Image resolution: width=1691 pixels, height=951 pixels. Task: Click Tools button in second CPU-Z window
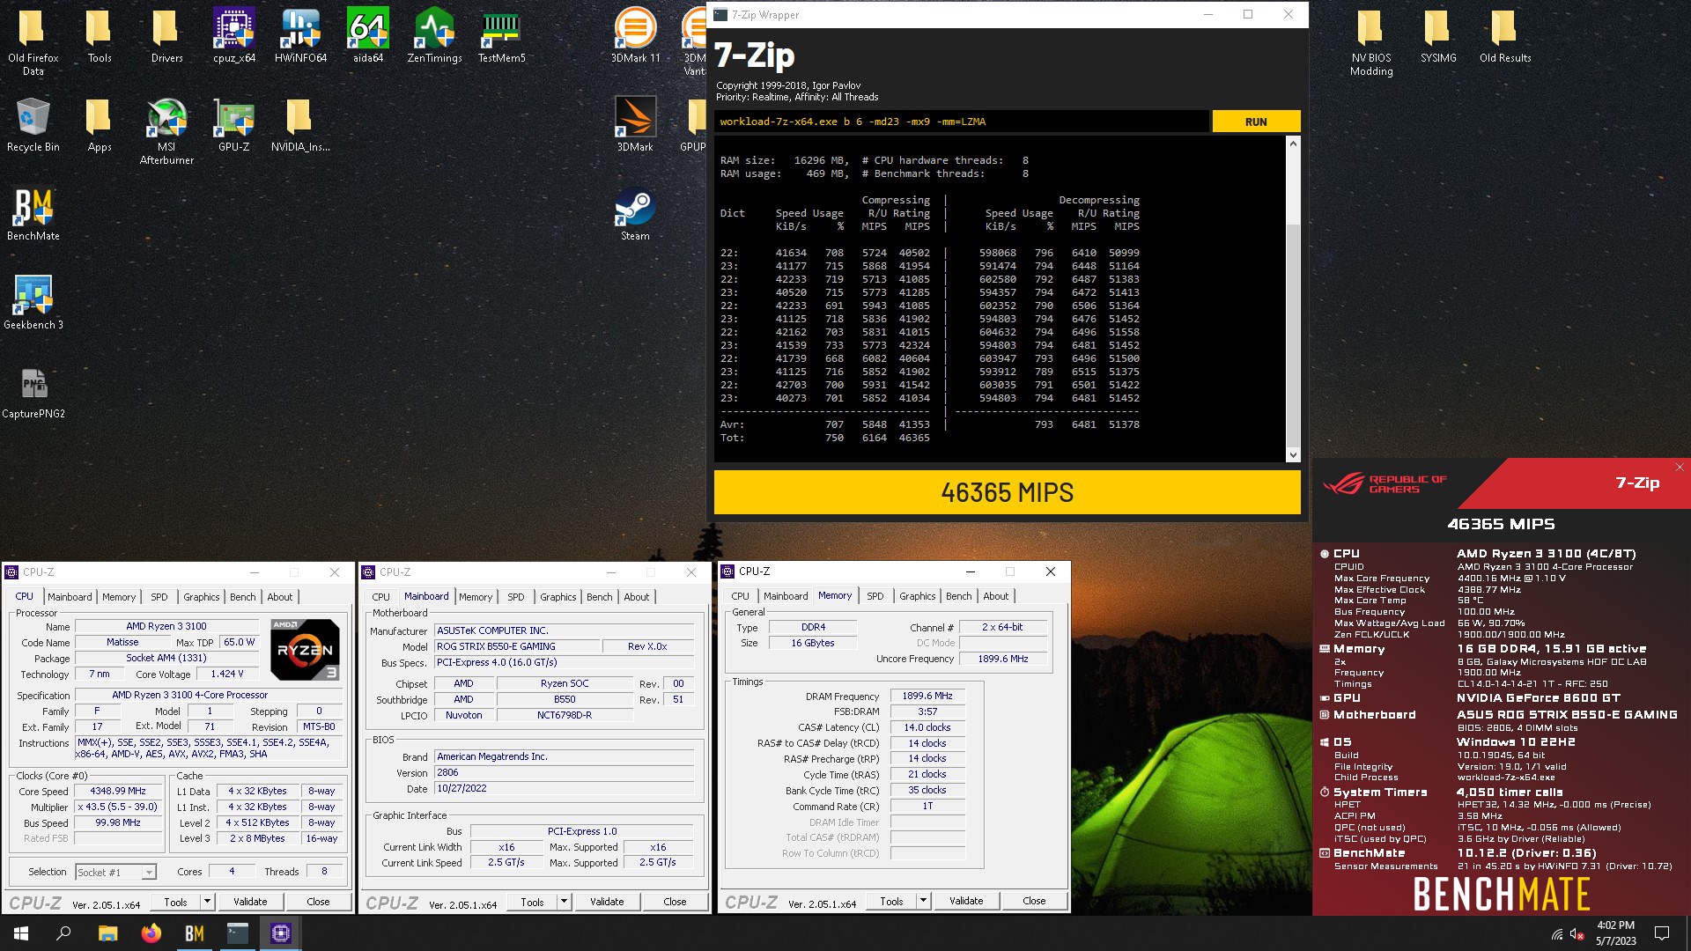pos(532,902)
